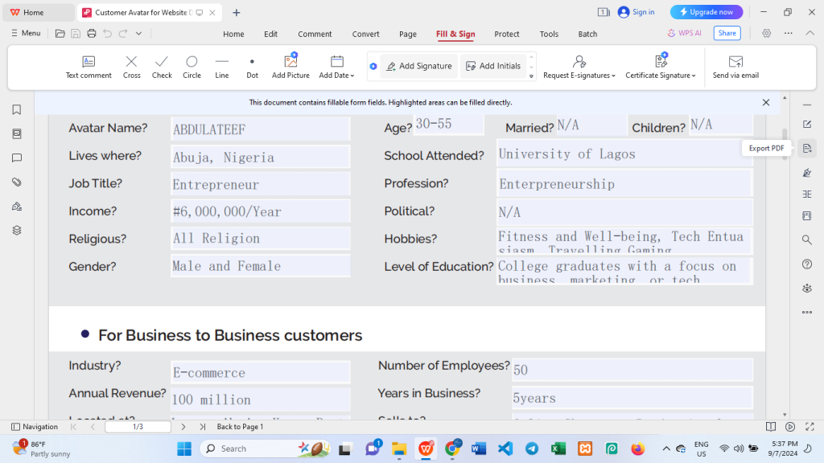
Task: Open the Attachments paperclip panel
Action: click(17, 182)
